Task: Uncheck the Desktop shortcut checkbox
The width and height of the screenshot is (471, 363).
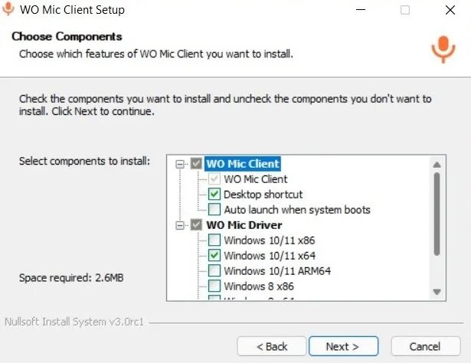Action: [214, 195]
